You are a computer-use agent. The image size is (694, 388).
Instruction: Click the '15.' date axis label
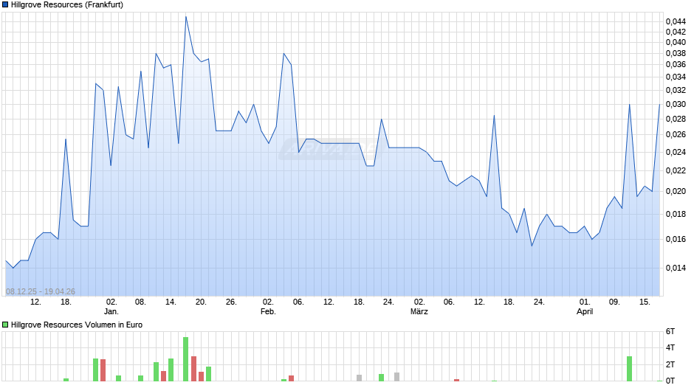[x=645, y=302]
